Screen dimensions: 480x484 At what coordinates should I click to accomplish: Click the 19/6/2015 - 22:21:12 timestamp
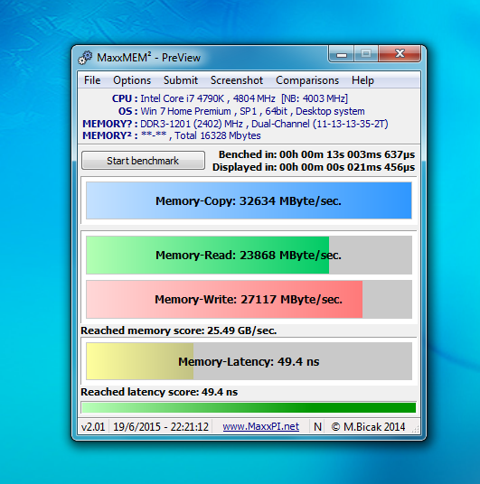point(161,426)
